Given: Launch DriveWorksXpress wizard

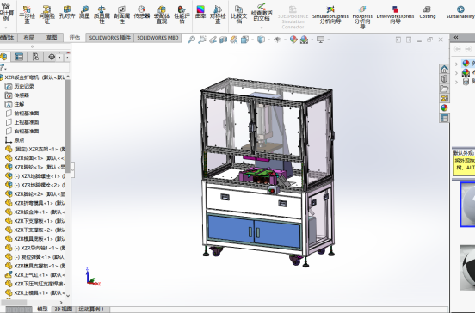Looking at the screenshot, I should [395, 15].
